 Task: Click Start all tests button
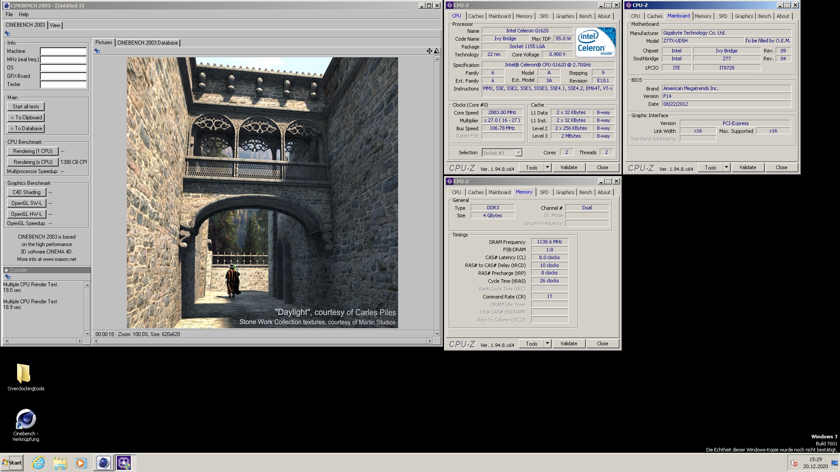coord(26,107)
